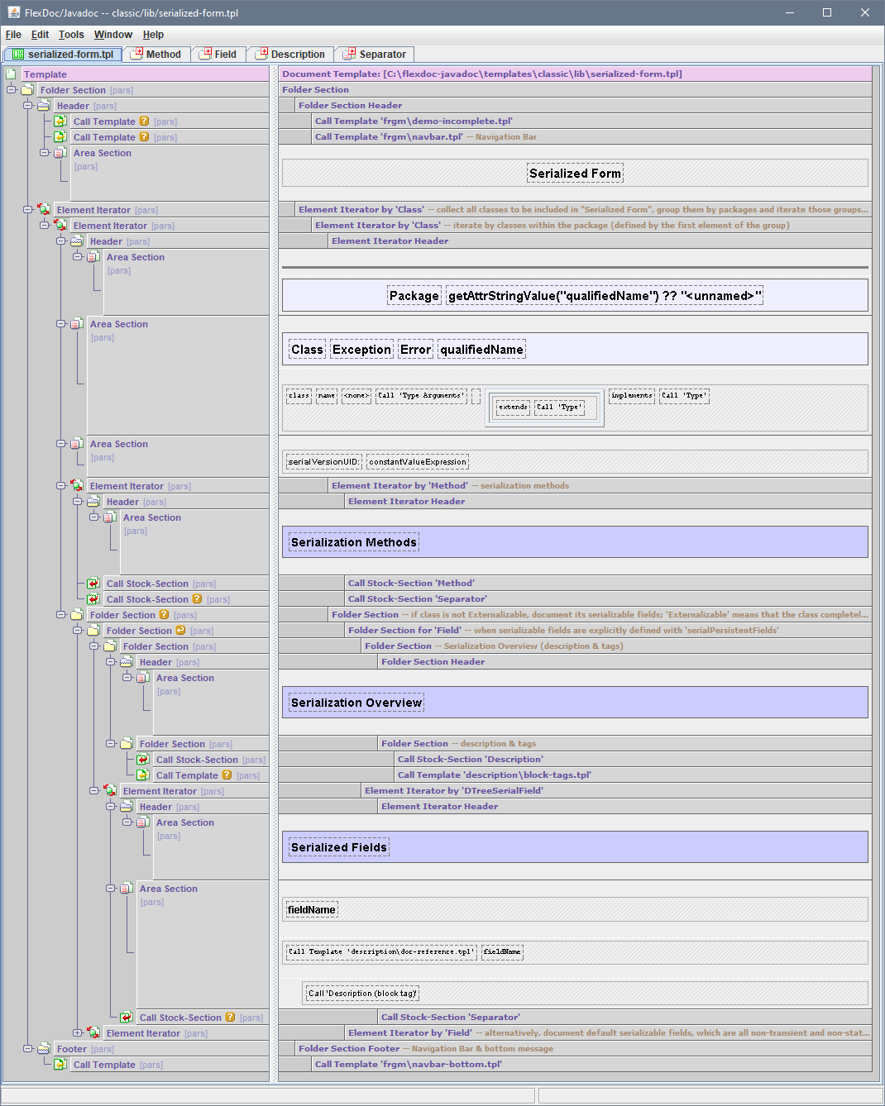Collapse the Footer node in the tree
The image size is (885, 1106).
(x=28, y=1049)
